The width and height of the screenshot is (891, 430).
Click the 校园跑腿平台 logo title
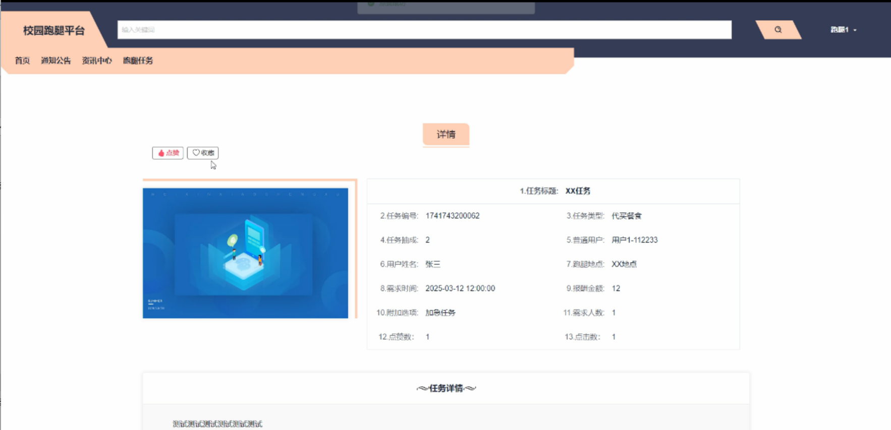point(54,31)
